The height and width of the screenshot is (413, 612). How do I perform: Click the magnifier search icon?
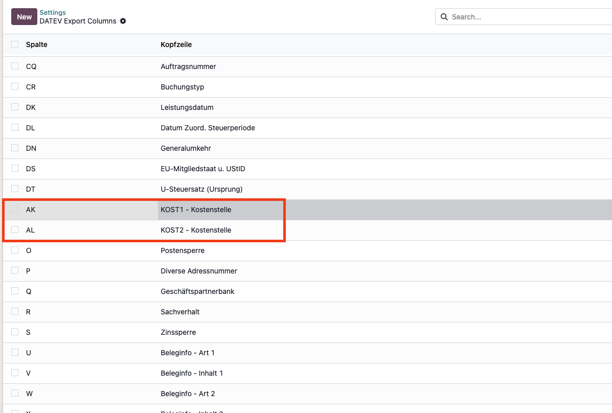[444, 17]
